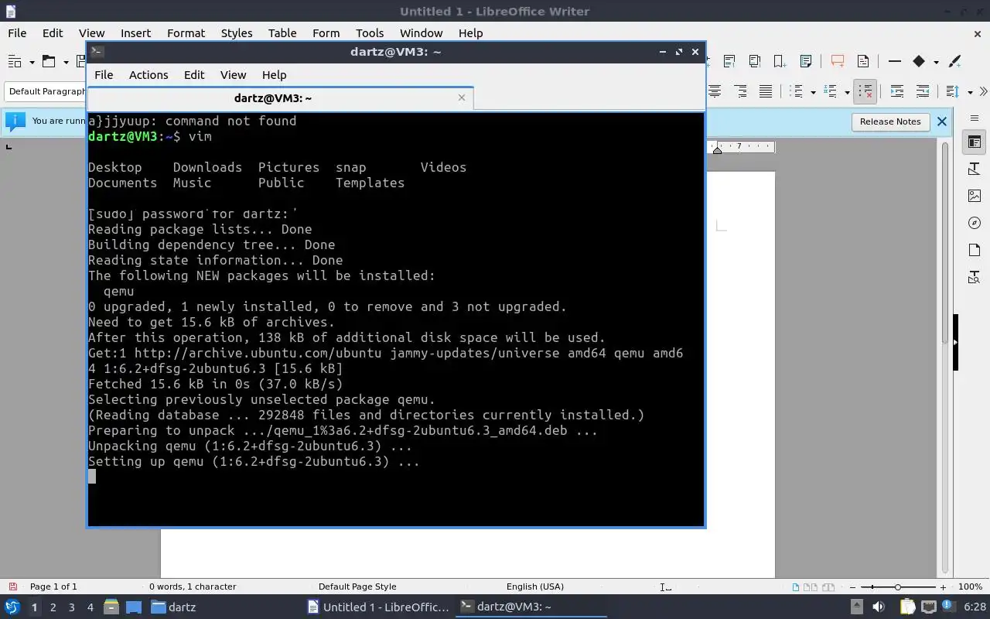Click the Release Notes button
Screen dimensions: 990x619
tap(890, 121)
